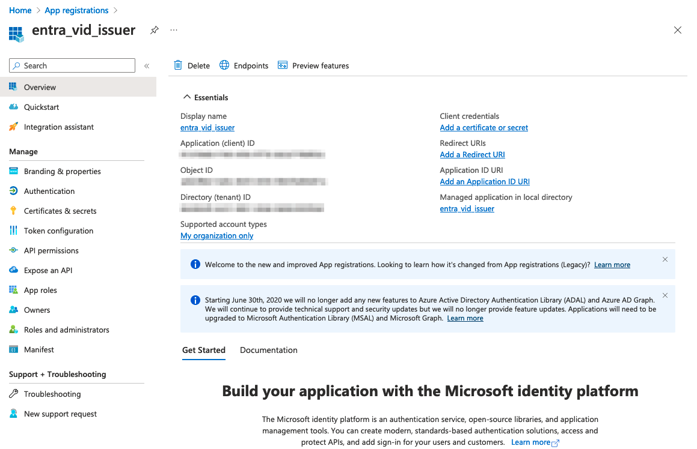Dismiss the welcome App registrations banner

pyautogui.click(x=665, y=259)
